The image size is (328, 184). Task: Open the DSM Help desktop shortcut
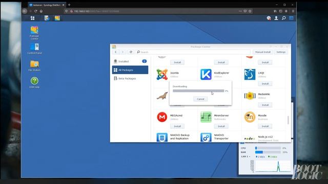point(34,83)
